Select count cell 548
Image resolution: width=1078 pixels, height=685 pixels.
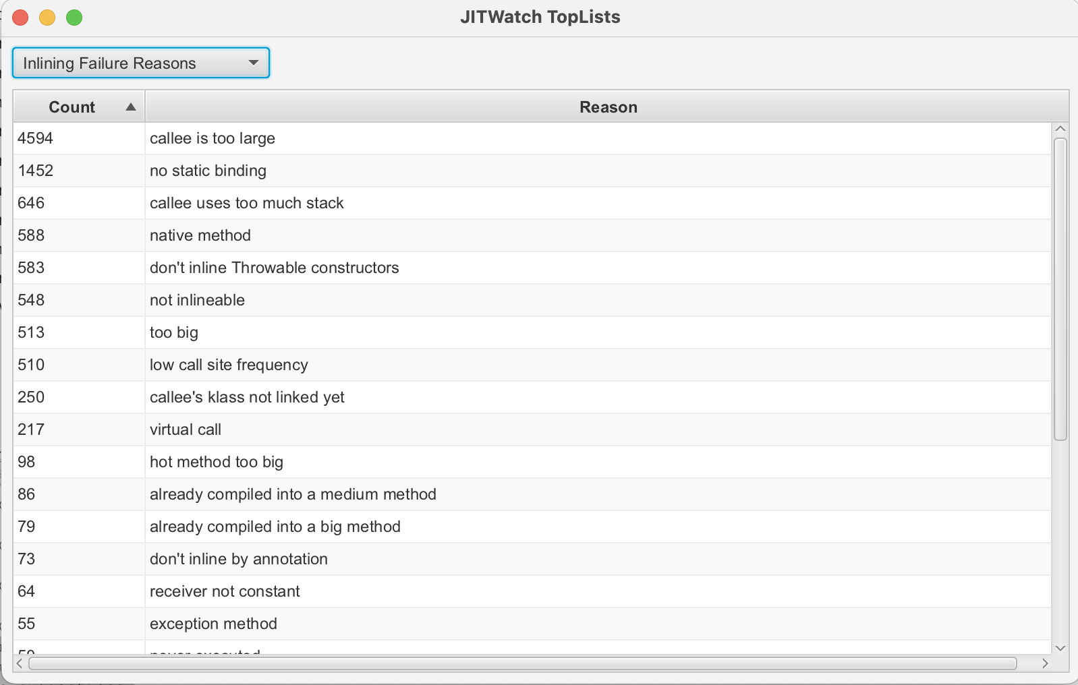tap(79, 300)
